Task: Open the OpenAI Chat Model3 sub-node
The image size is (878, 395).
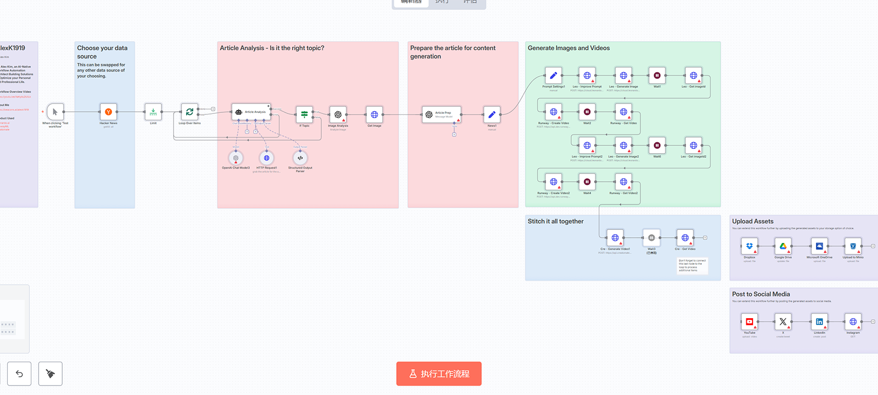Action: [x=236, y=158]
